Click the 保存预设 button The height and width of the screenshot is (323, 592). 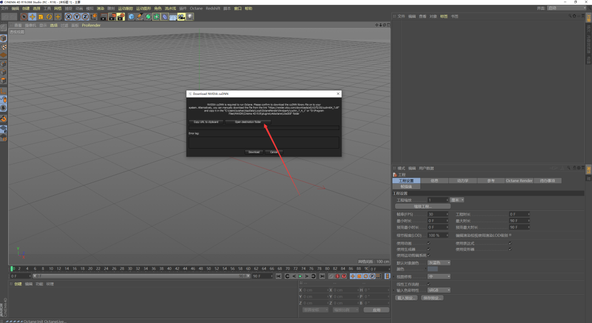click(431, 298)
